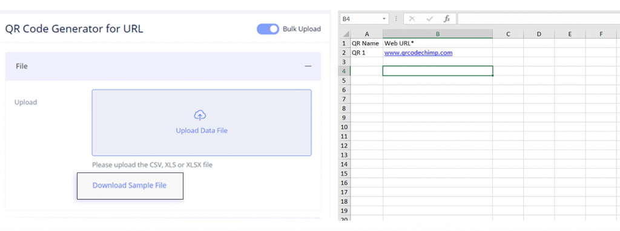
Task: Click the Select All corner triangle in spreadsheet
Action: 346,34
